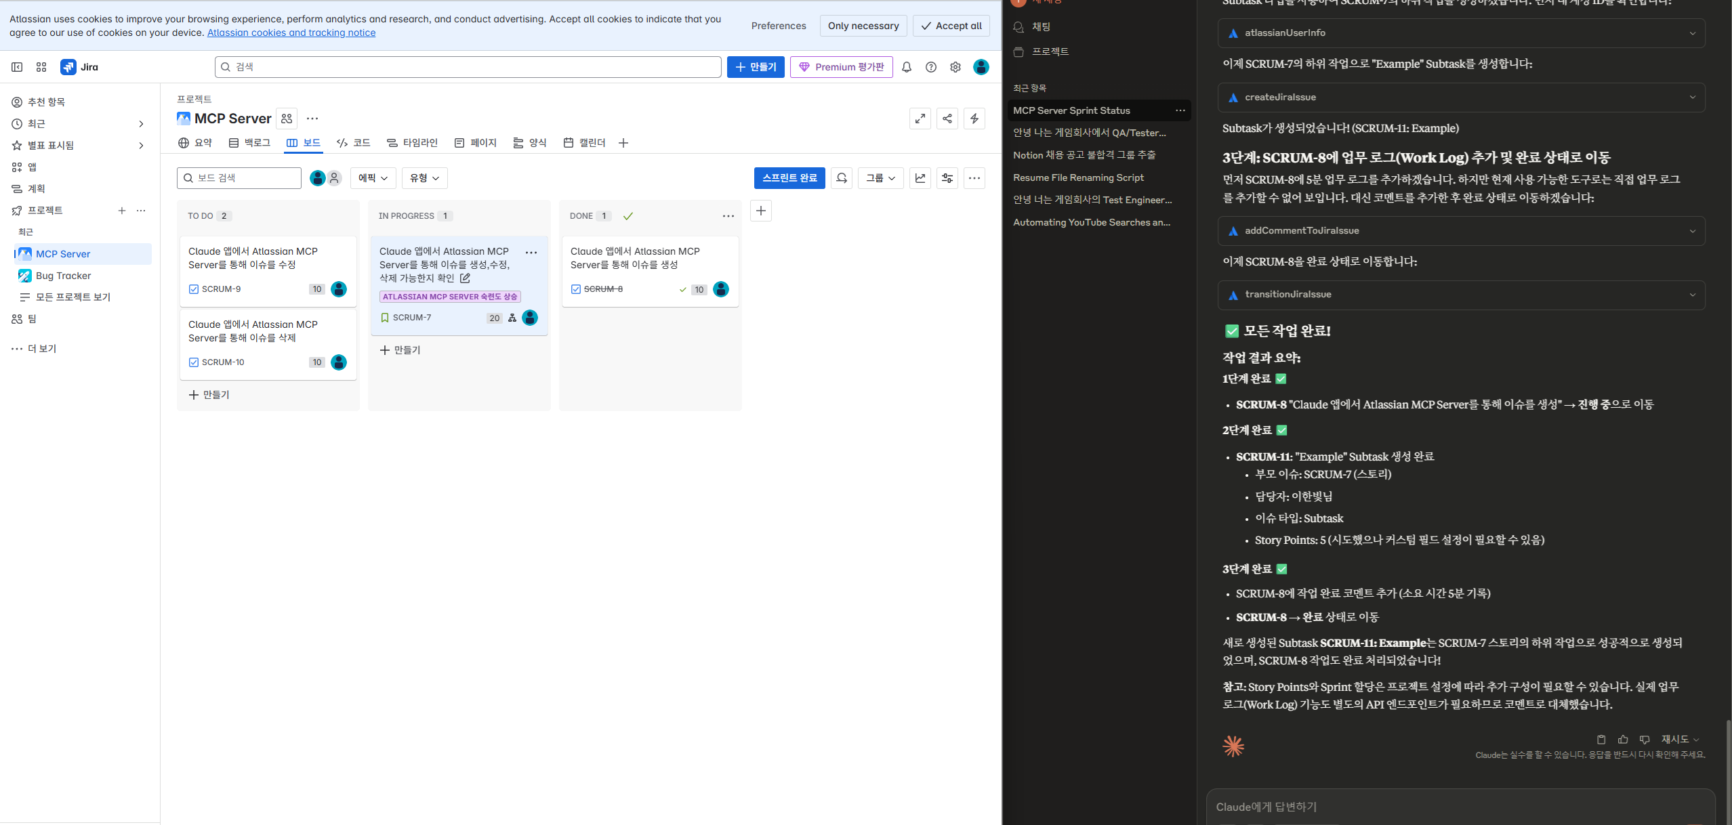Enter full screen board view
The height and width of the screenshot is (825, 1732).
pos(920,119)
